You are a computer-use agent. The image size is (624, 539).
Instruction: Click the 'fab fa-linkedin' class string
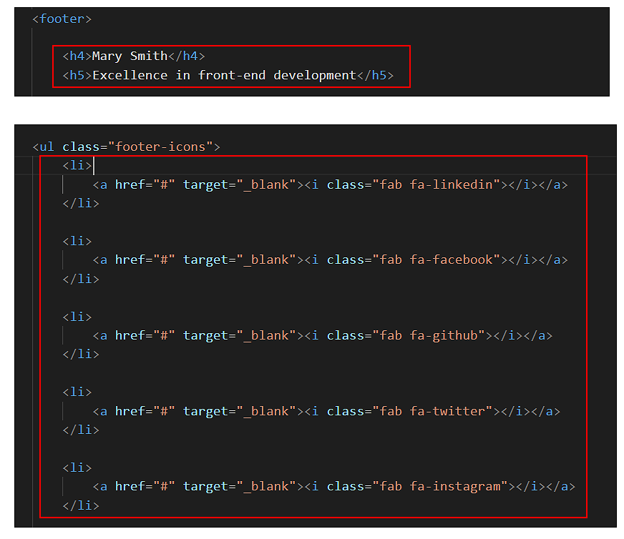pyautogui.click(x=436, y=184)
